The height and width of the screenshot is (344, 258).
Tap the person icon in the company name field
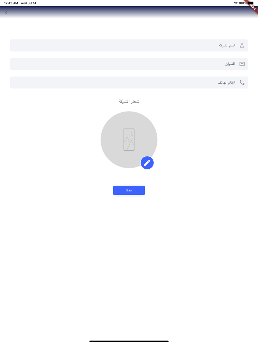[x=242, y=45]
